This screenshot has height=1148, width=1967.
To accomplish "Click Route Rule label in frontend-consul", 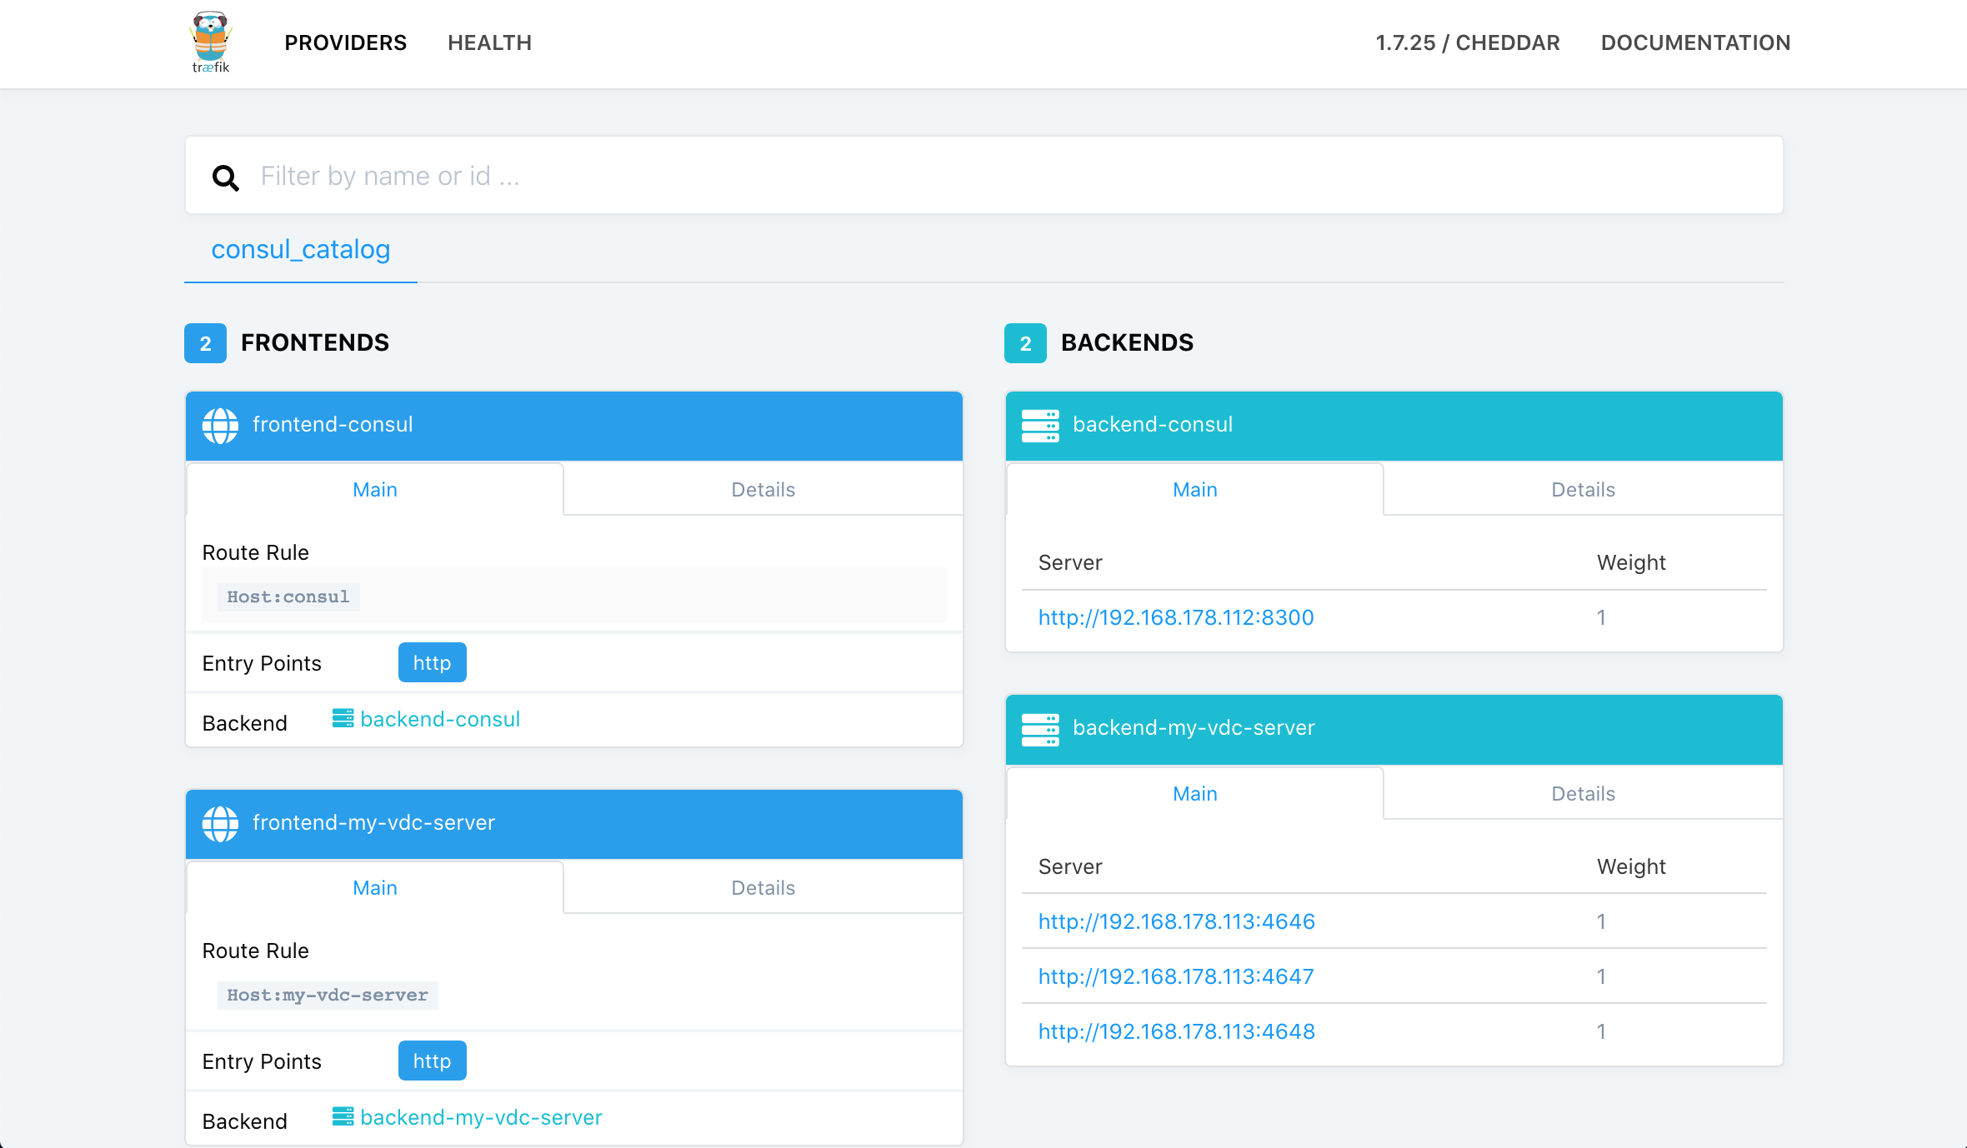I will pyautogui.click(x=255, y=552).
